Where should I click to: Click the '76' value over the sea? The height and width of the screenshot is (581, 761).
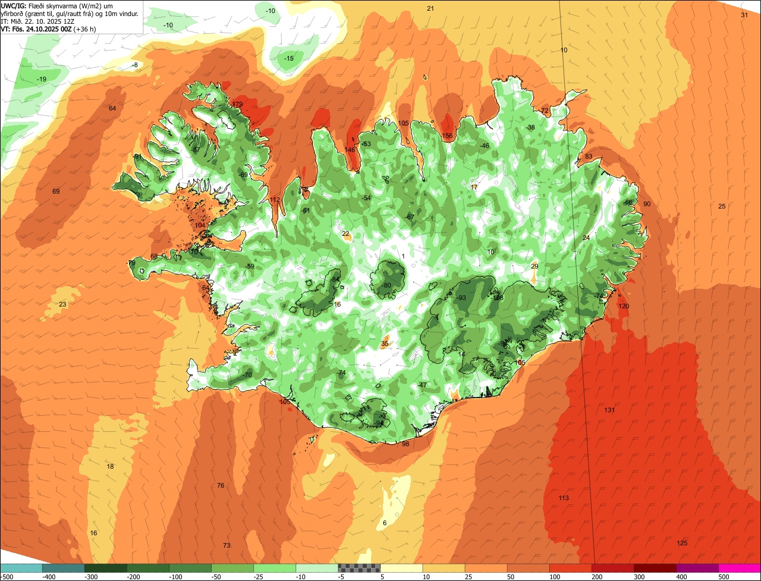pos(221,486)
